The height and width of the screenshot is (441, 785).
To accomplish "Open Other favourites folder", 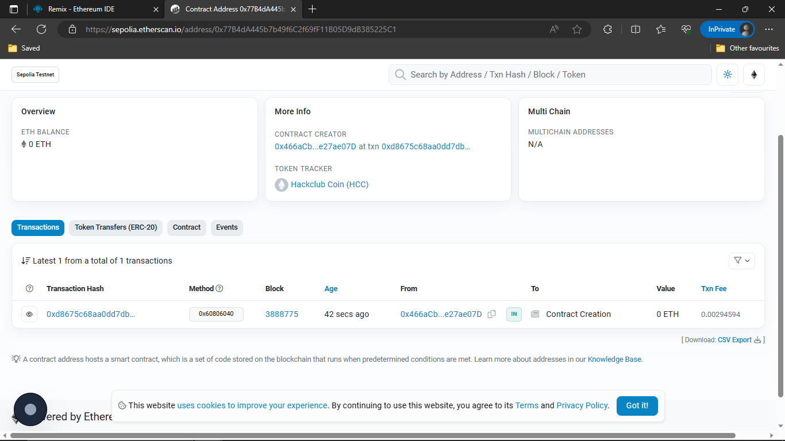I will click(x=747, y=48).
